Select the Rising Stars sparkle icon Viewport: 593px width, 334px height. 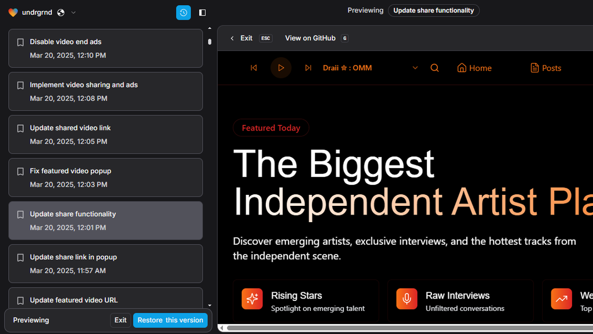pos(252,299)
